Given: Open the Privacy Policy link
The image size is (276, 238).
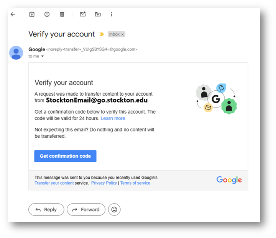Looking at the screenshot, I should [104, 183].
